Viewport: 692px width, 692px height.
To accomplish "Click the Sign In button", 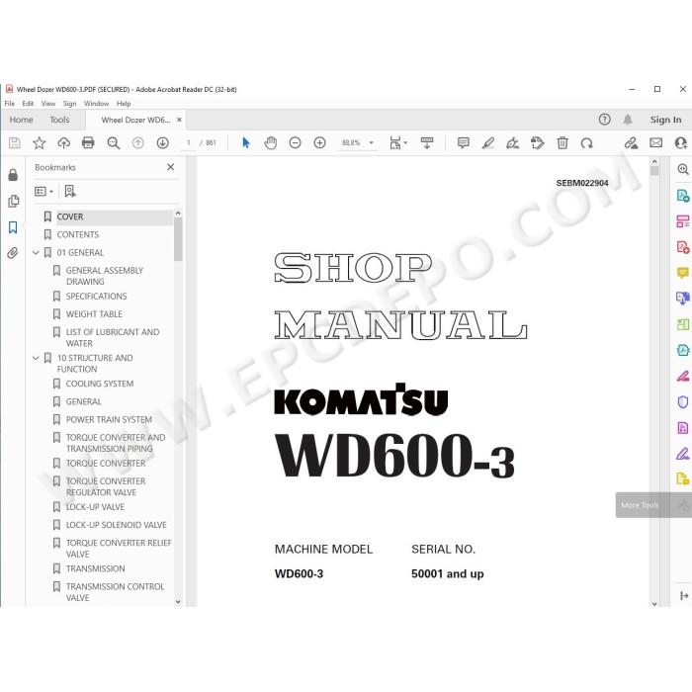I will coord(665,120).
